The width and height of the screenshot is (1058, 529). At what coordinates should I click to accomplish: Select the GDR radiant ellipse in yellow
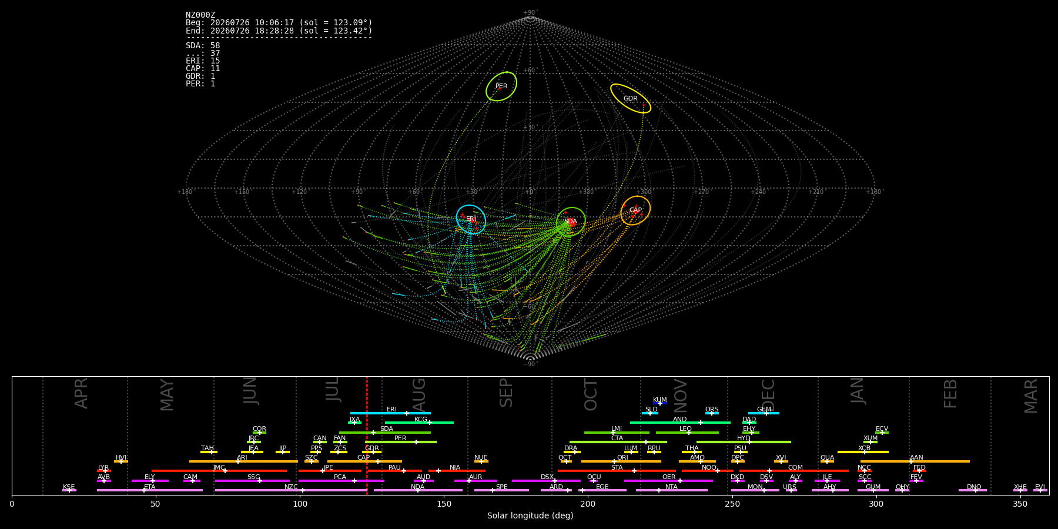[x=631, y=99]
